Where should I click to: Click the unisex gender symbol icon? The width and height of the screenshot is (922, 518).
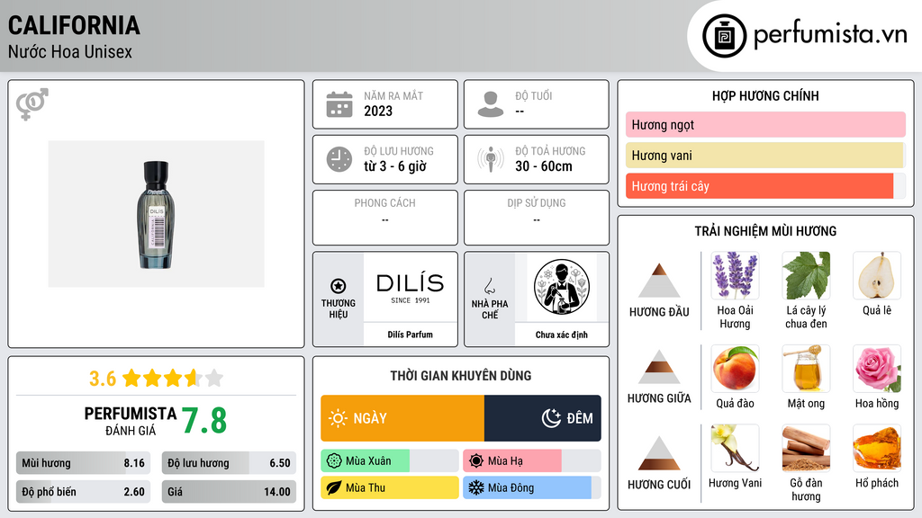pos(32,104)
